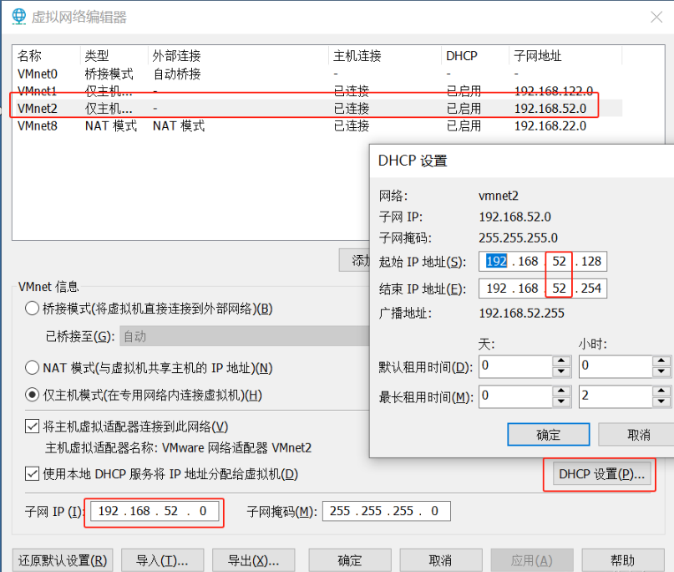Select the VMnet2 network row
This screenshot has height=572, width=674.
click(319, 108)
